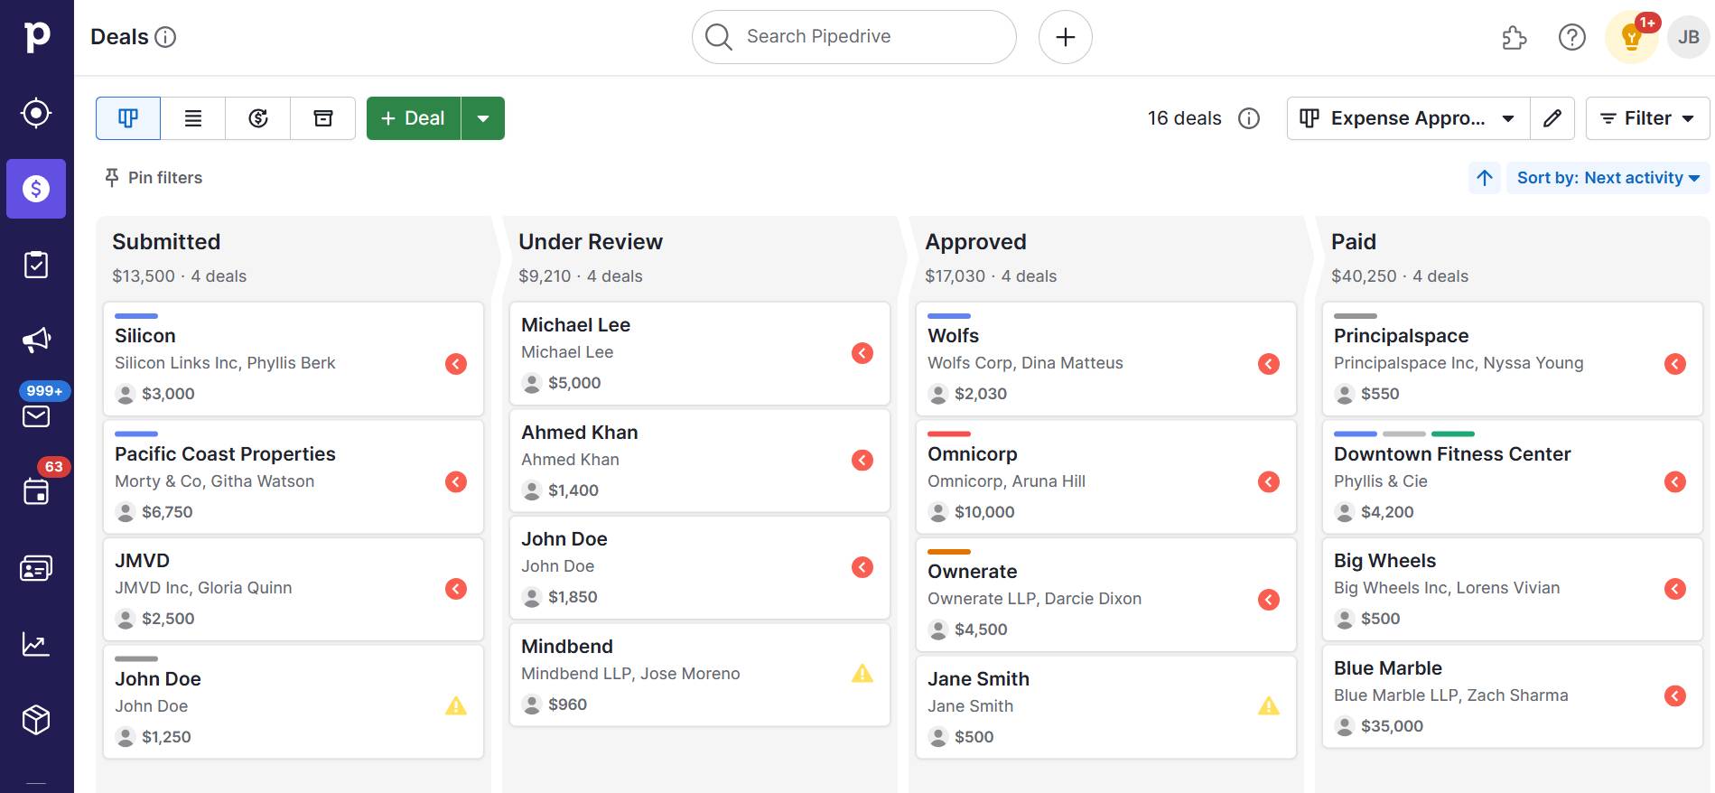
Task: Open the Ownerate deal card
Action: 1106,594
